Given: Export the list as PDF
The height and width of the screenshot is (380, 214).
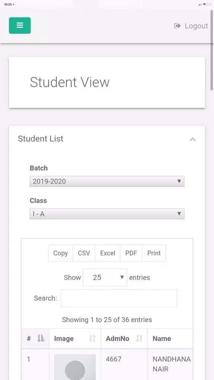Looking at the screenshot, I should pyautogui.click(x=131, y=253).
